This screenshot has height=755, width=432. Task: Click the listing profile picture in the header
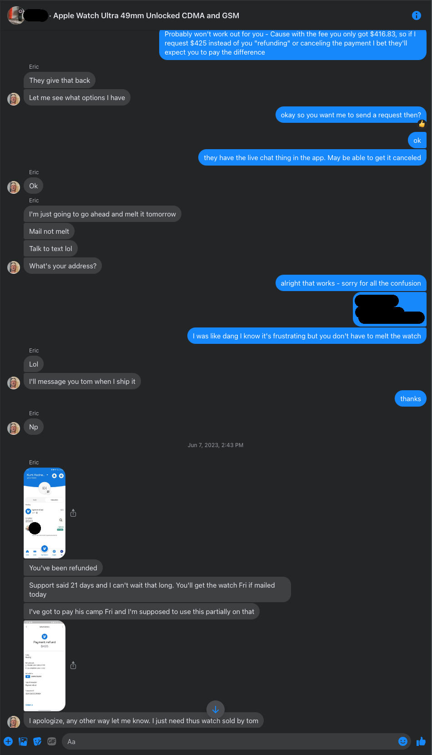(x=16, y=15)
